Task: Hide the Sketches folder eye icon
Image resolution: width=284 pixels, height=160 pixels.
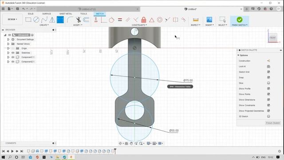Action: pos(13,53)
